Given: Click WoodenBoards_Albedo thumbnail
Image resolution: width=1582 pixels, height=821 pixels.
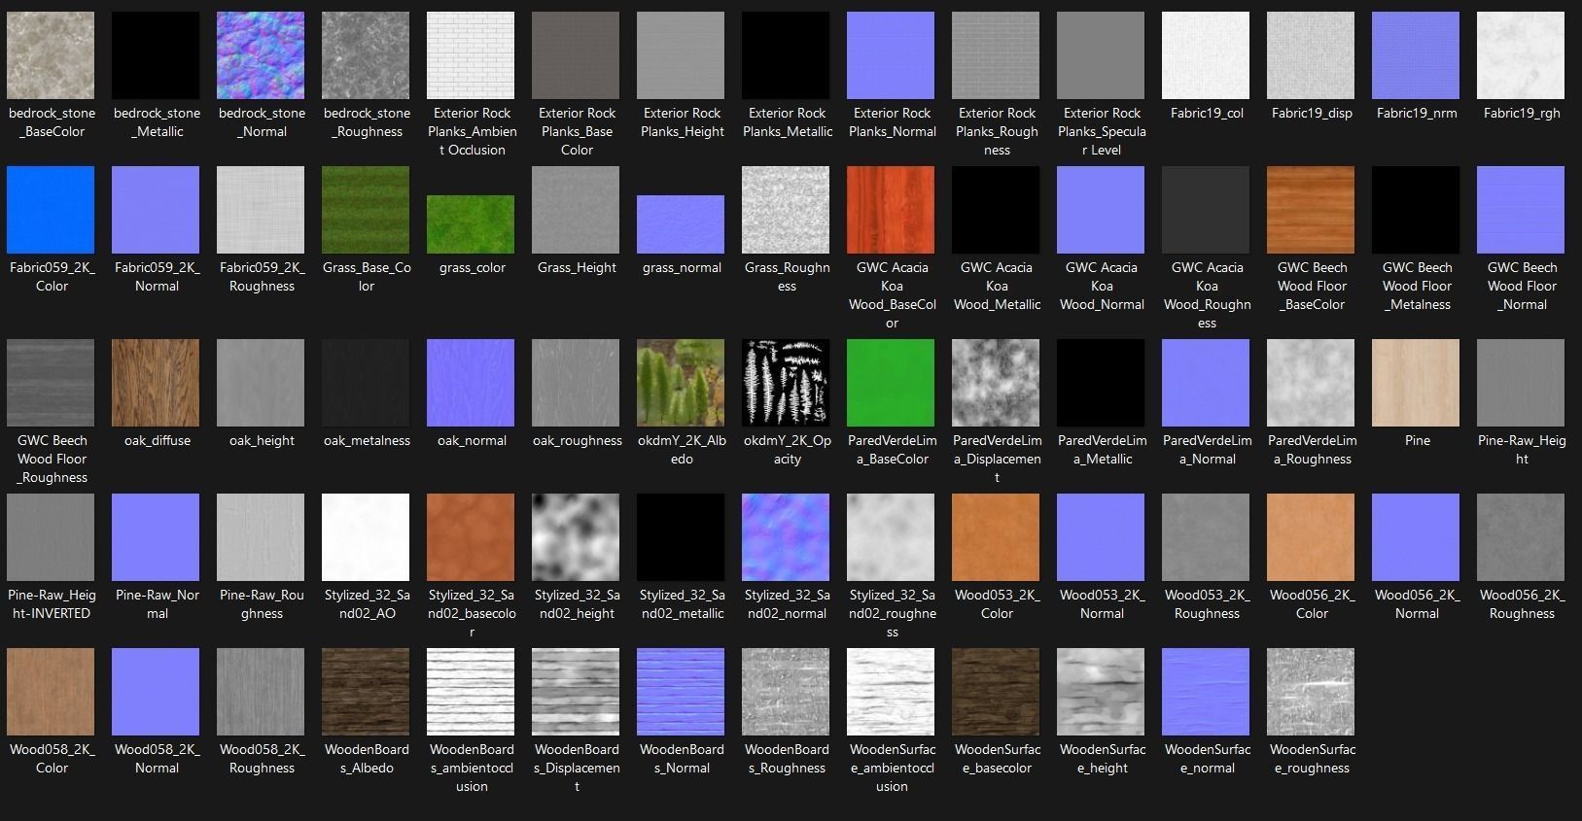Looking at the screenshot, I should pos(366,692).
